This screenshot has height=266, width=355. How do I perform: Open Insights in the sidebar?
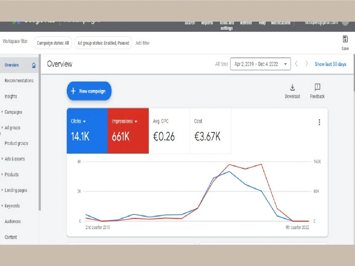coord(11,96)
